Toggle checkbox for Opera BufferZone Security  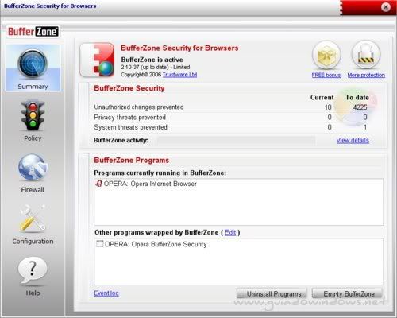pyautogui.click(x=99, y=244)
